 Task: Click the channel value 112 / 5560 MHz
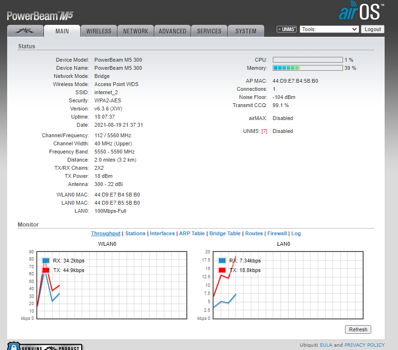[113, 135]
